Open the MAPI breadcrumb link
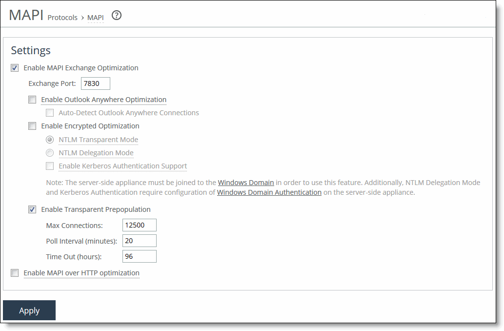Image resolution: width=504 pixels, height=331 pixels. [x=96, y=18]
